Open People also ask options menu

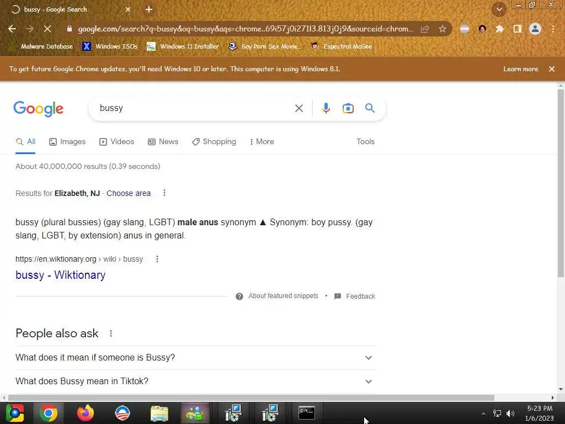[111, 333]
